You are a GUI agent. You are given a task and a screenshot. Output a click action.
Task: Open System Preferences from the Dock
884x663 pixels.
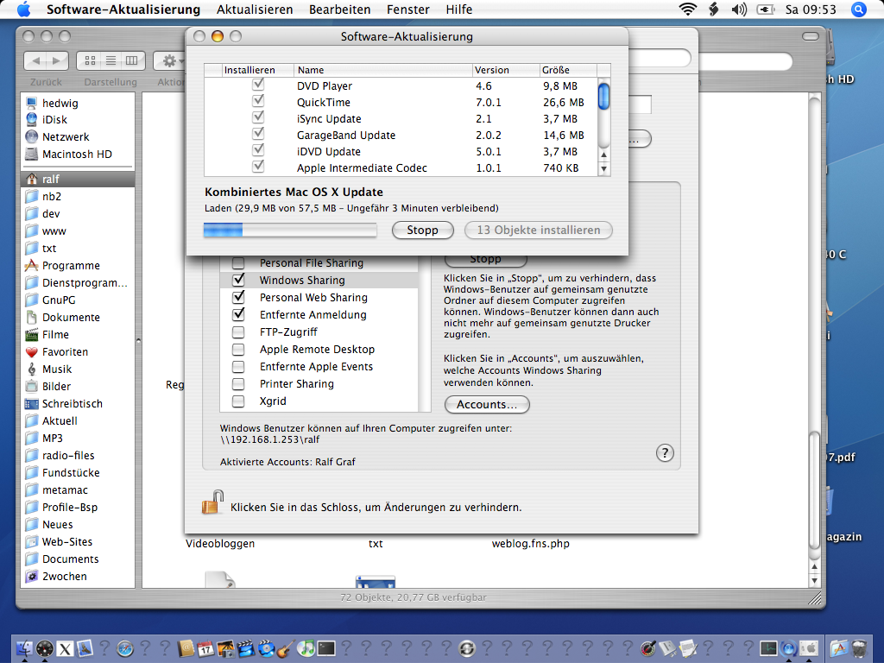809,648
